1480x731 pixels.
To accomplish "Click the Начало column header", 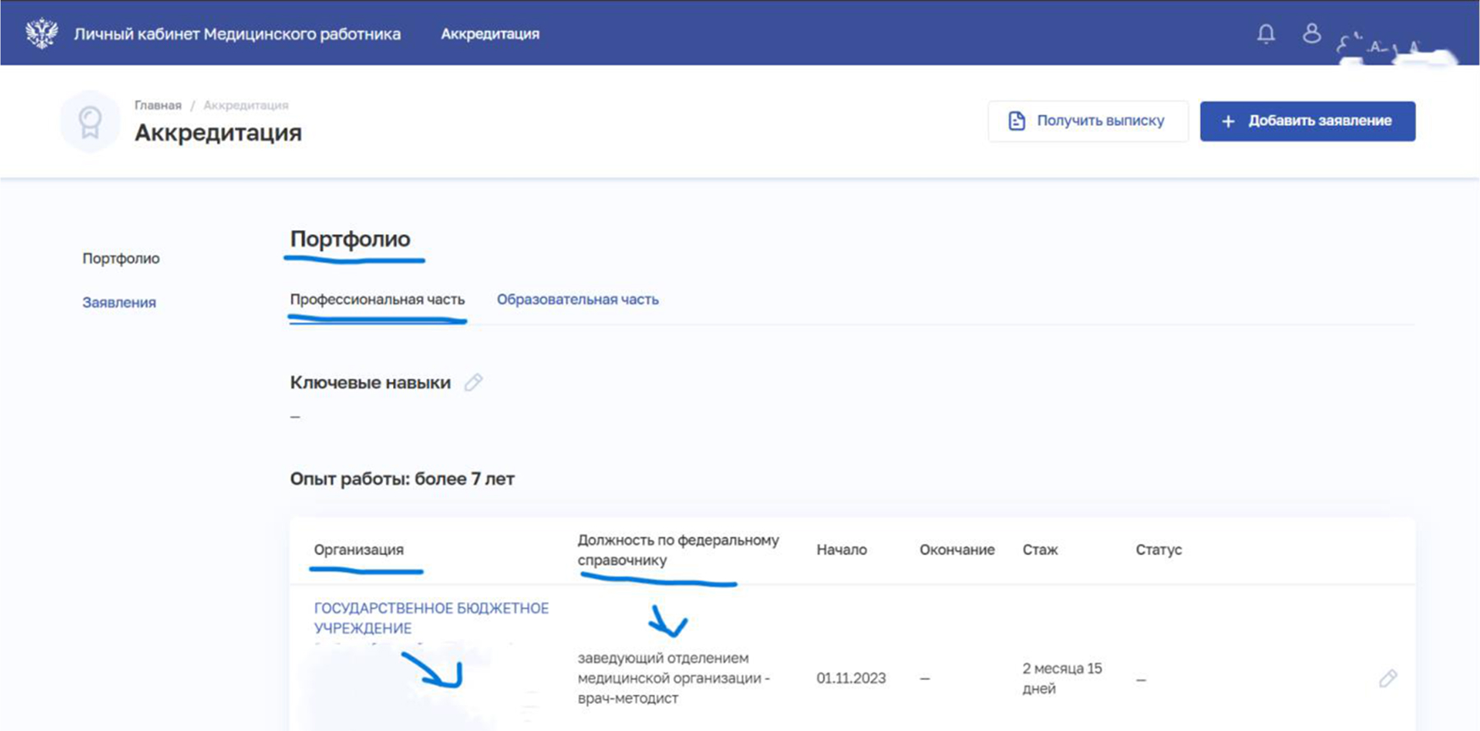I will [x=841, y=549].
